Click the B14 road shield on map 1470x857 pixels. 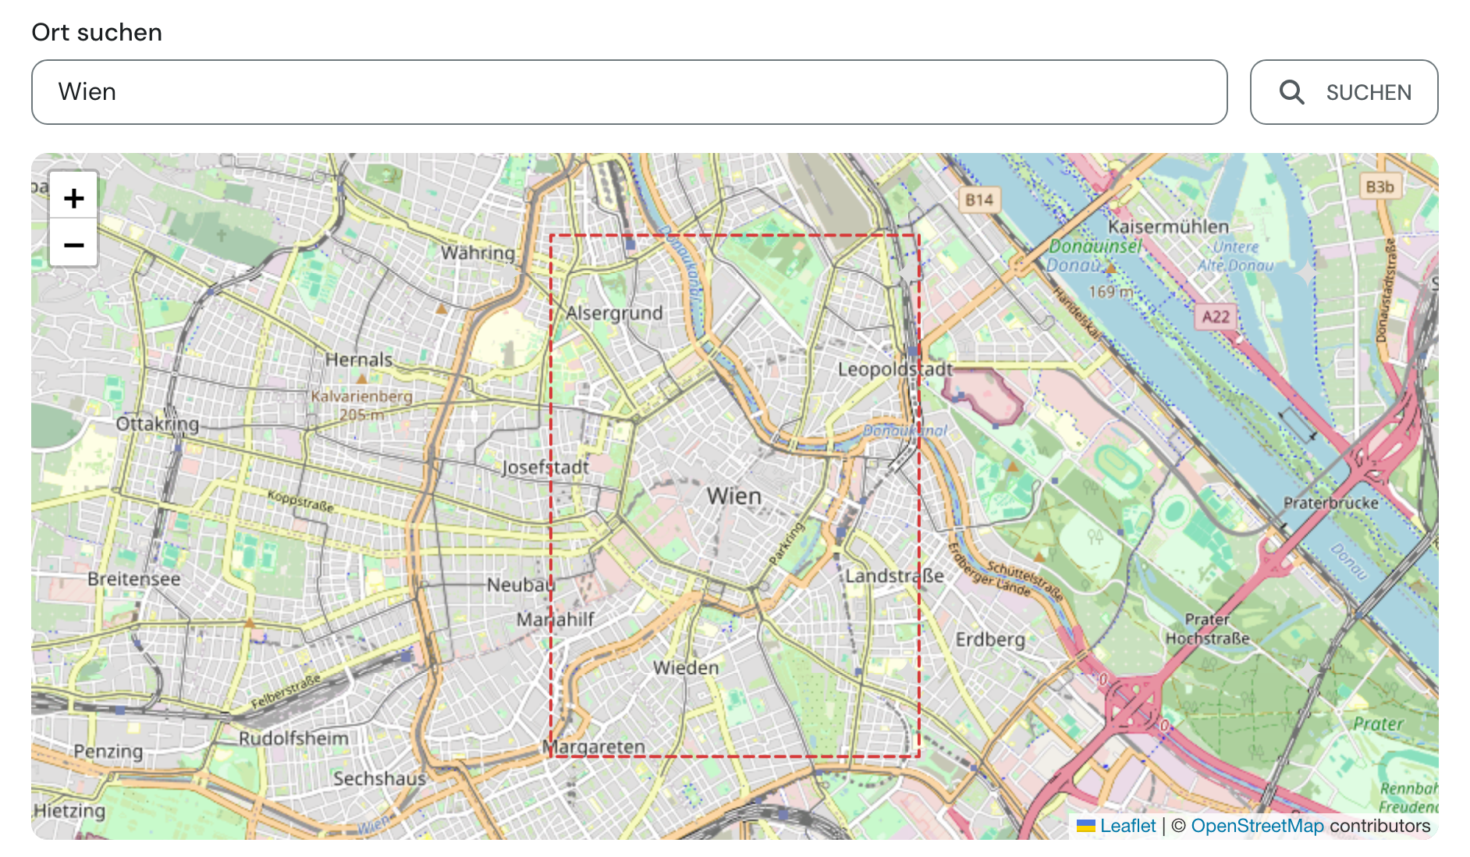pyautogui.click(x=979, y=200)
